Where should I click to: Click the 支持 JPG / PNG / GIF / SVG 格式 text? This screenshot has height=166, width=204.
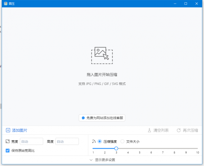(102, 84)
